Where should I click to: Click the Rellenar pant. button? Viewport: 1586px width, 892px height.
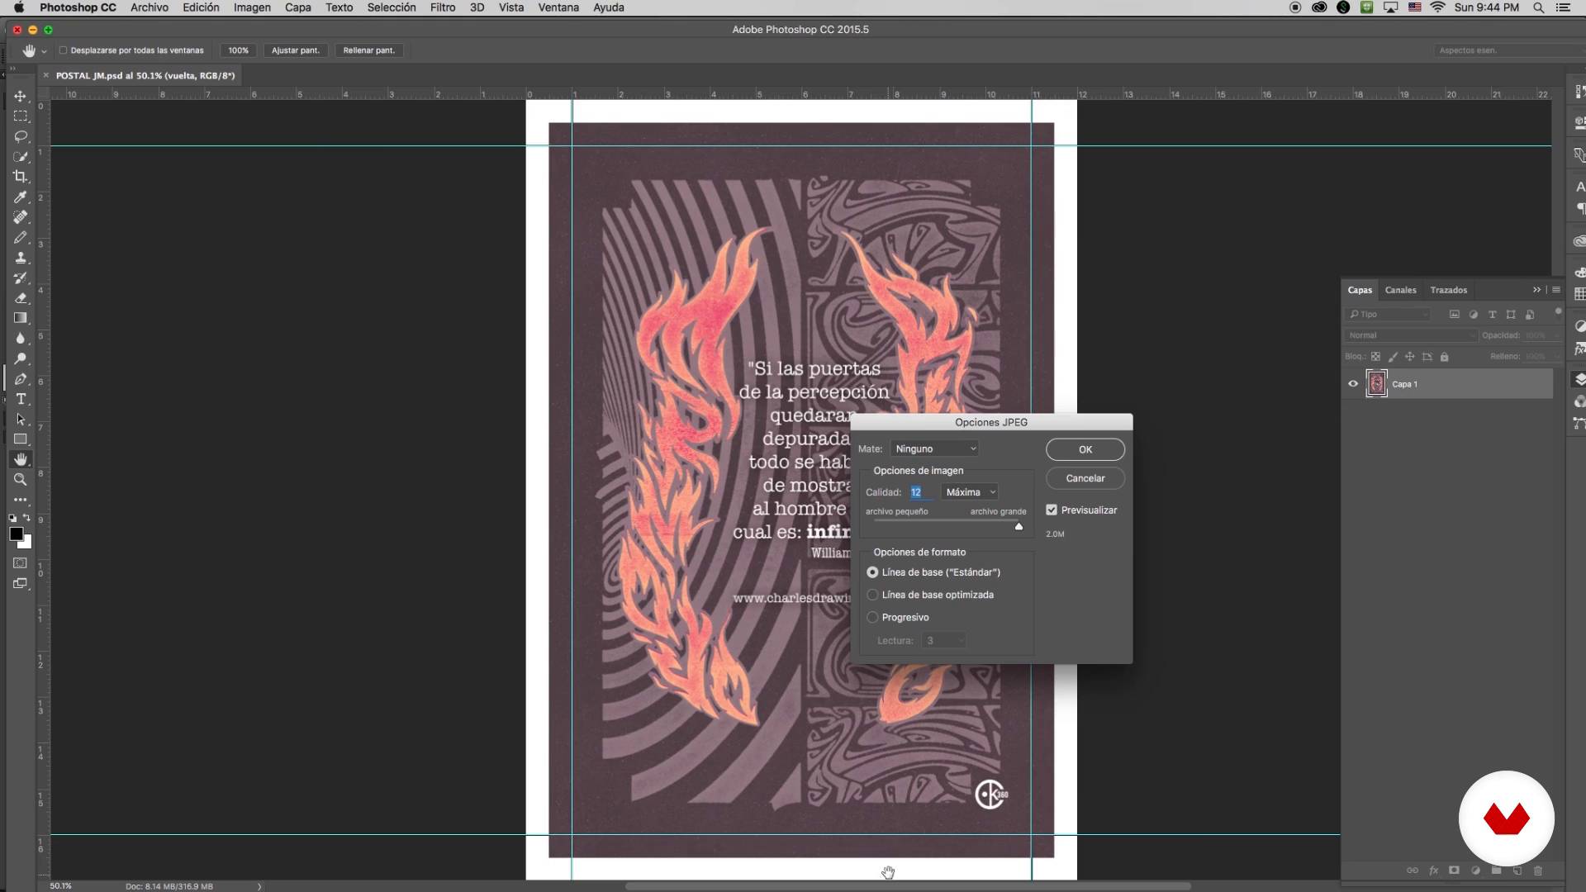(369, 50)
